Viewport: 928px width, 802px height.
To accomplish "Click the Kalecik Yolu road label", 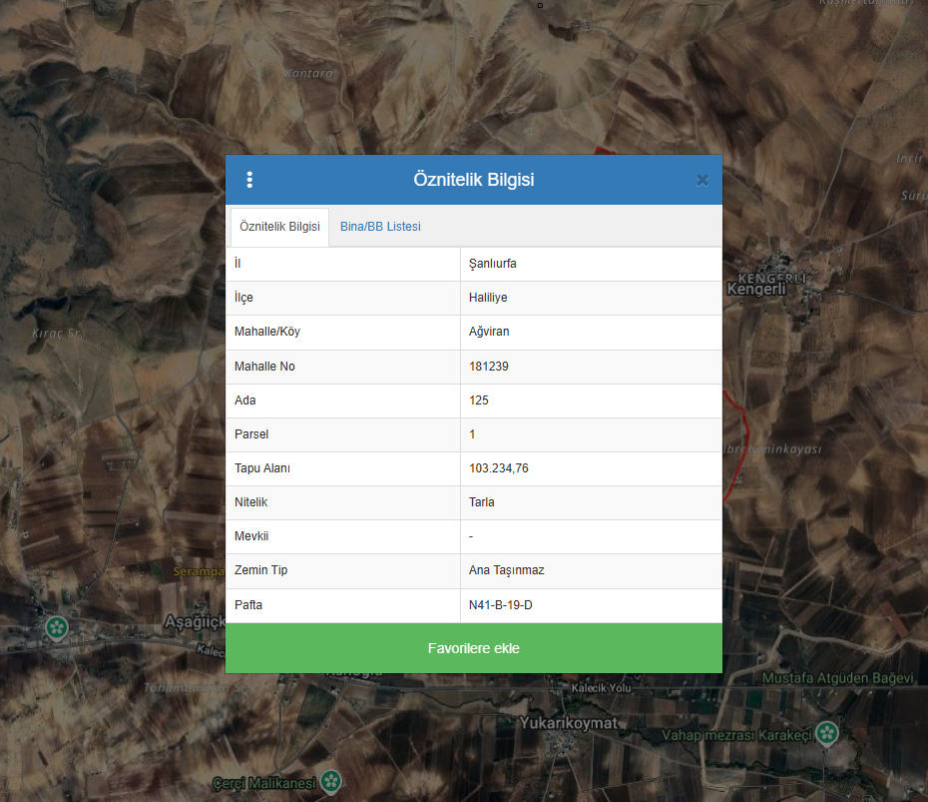I will coord(602,689).
